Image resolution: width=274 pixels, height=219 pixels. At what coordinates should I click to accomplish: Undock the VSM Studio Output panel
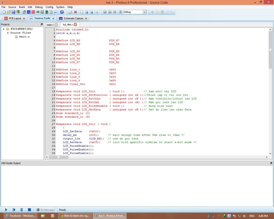(x=271, y=163)
